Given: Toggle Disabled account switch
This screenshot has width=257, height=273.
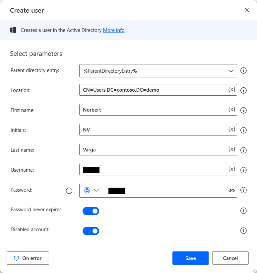Looking at the screenshot, I should (91, 231).
